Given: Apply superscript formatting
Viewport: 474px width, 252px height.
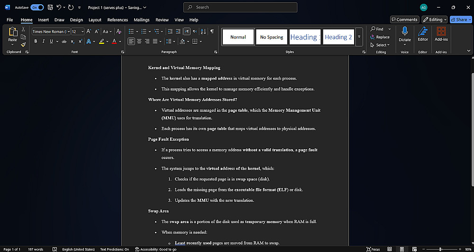Looking at the screenshot, I should pos(81,41).
